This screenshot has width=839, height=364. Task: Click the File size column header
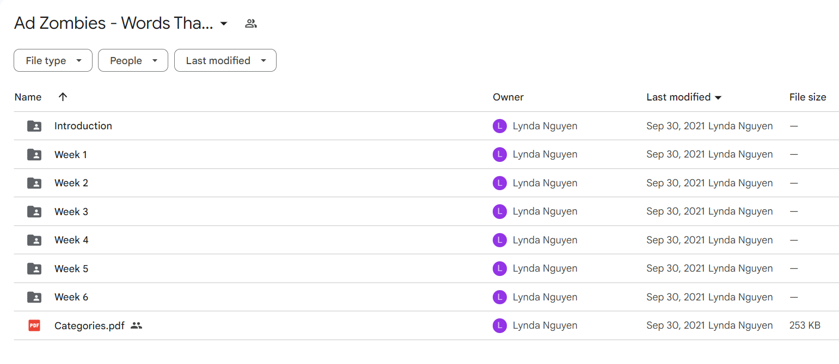[807, 97]
